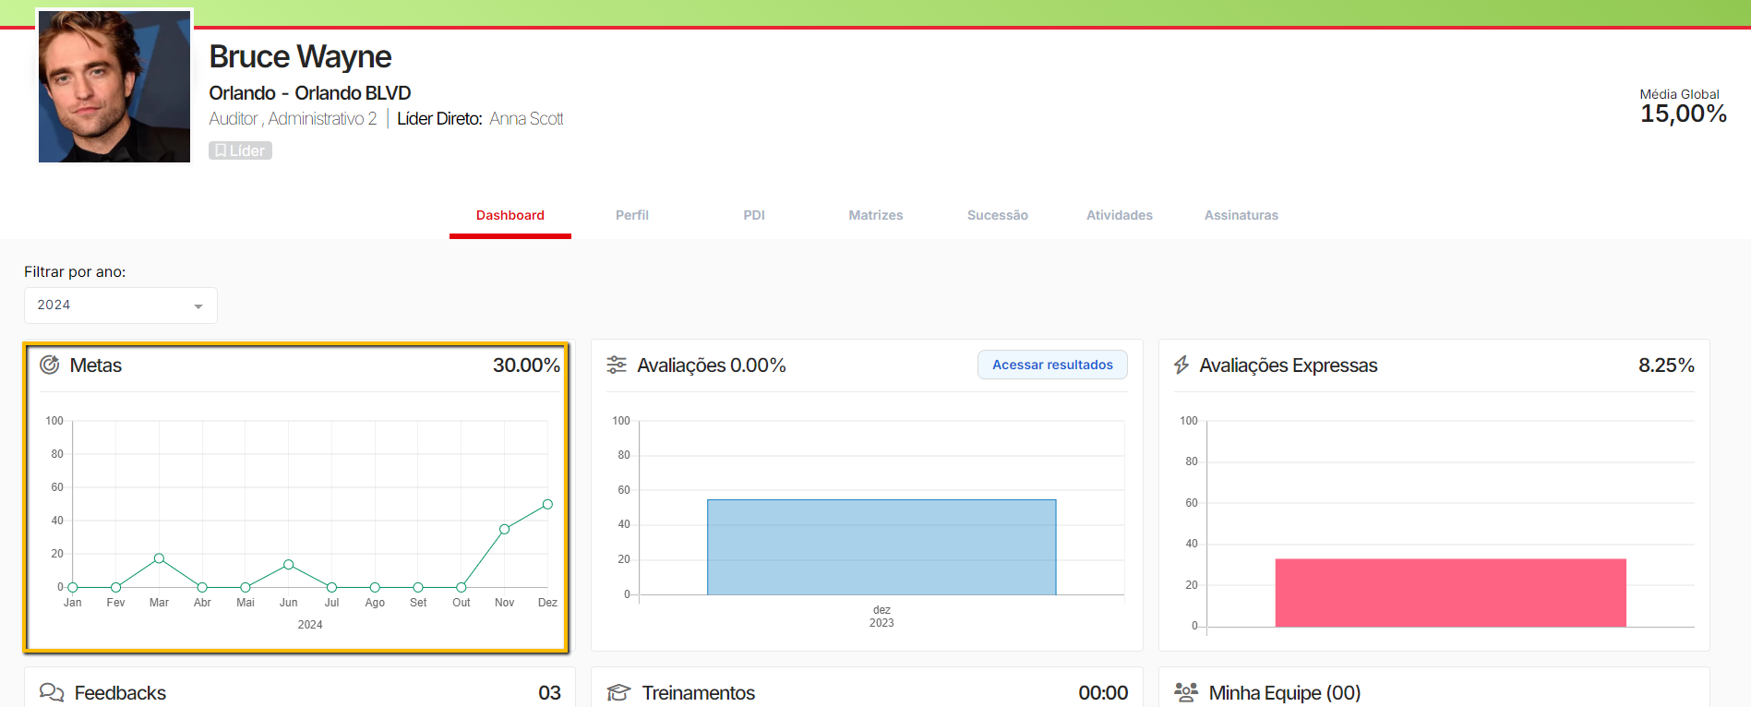Click the Metas 30.00% value
This screenshot has height=707, width=1751.
[526, 365]
